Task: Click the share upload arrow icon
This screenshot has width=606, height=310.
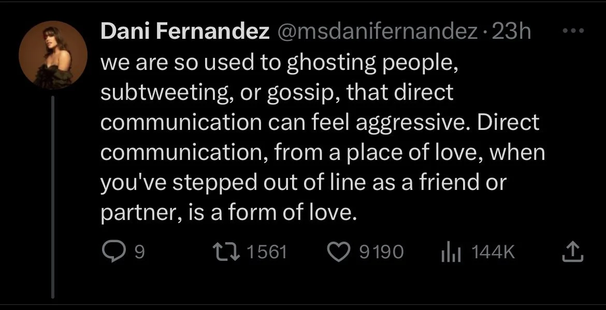Action: (x=572, y=252)
